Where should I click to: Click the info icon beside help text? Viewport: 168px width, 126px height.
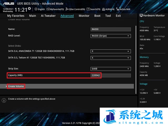click(4, 100)
